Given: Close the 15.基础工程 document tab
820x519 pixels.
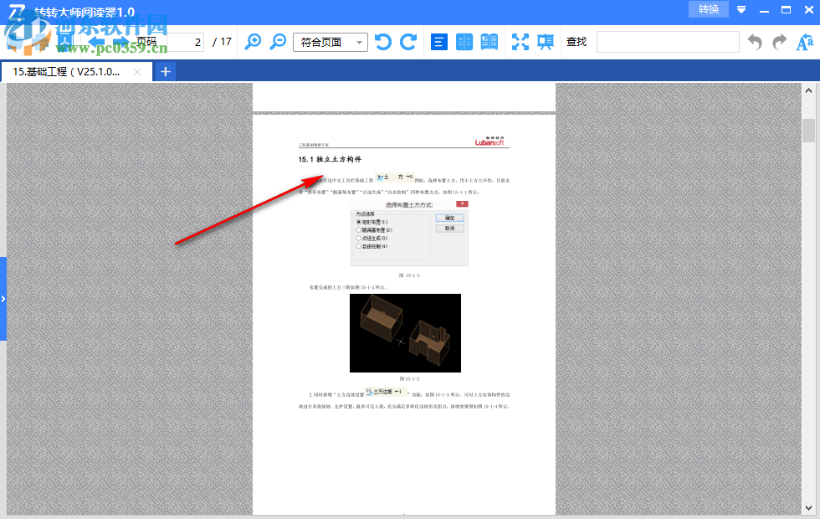Looking at the screenshot, I should click(x=137, y=72).
